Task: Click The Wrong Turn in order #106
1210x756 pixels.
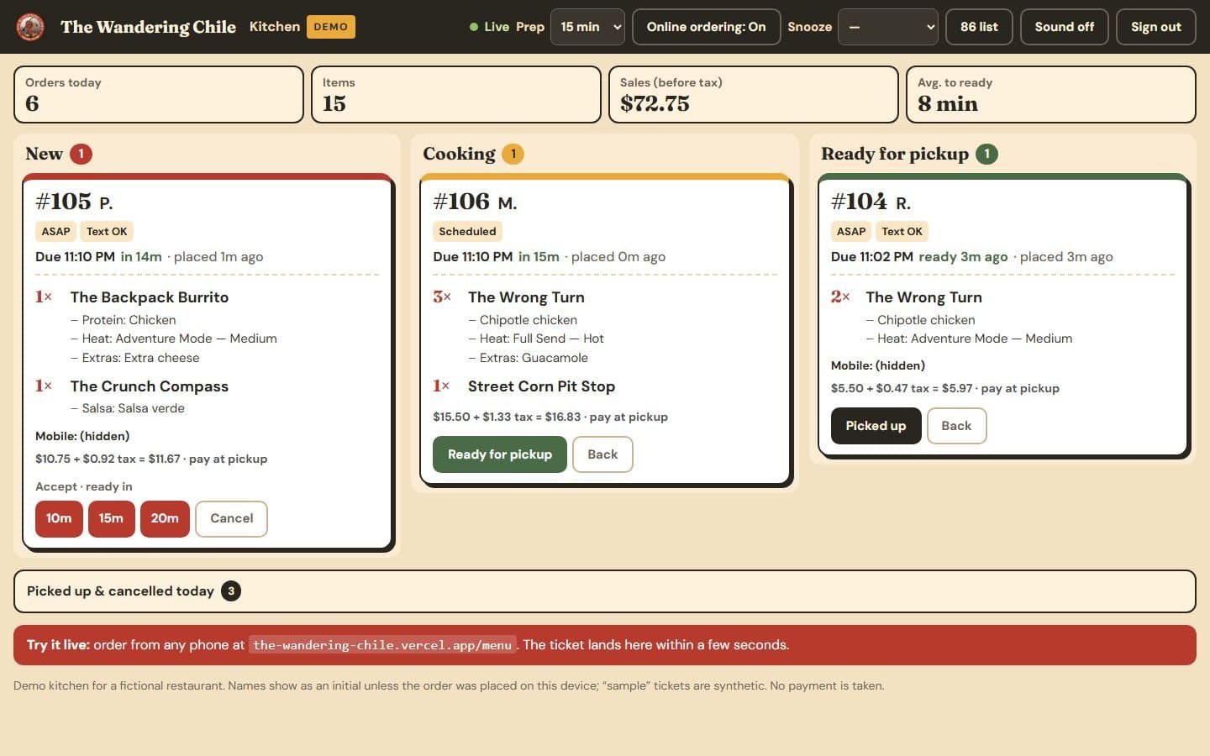Action: click(x=526, y=297)
